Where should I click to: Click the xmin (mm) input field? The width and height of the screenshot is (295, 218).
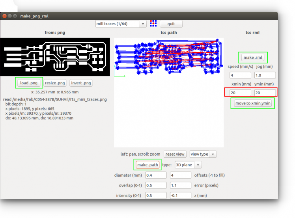tap(239, 92)
